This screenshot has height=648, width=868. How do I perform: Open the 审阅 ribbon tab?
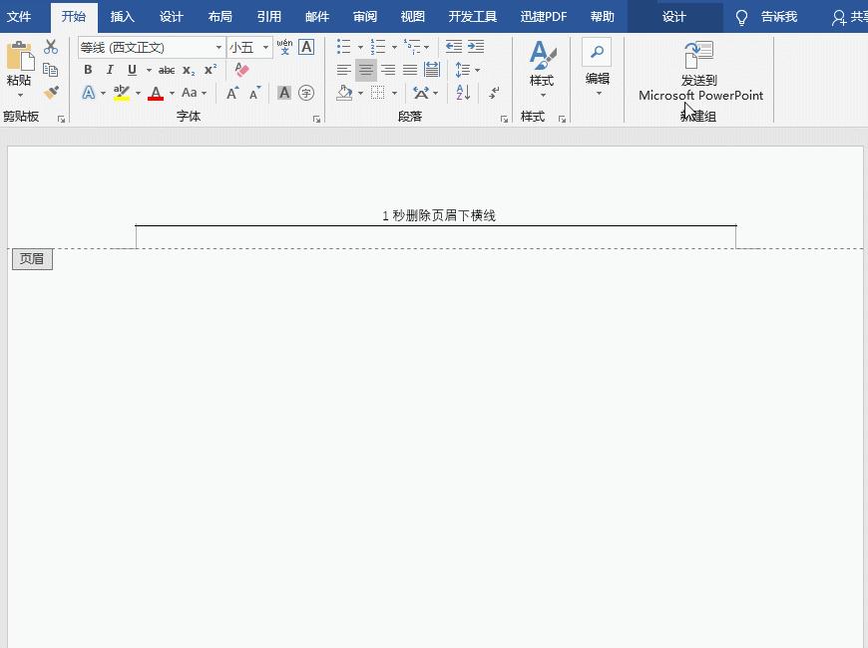pyautogui.click(x=364, y=16)
